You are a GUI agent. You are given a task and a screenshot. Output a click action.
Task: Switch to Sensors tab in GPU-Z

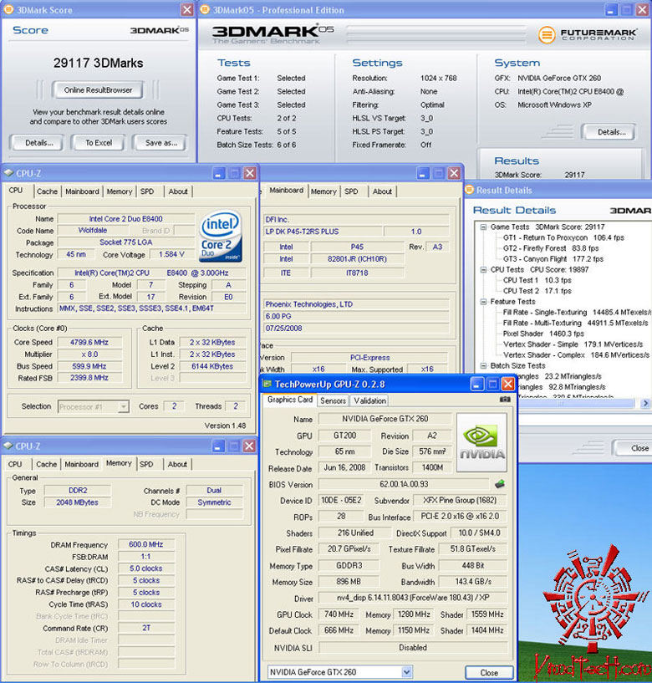point(333,400)
